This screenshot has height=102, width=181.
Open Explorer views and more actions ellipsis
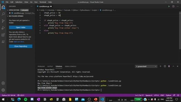pos(31,6)
